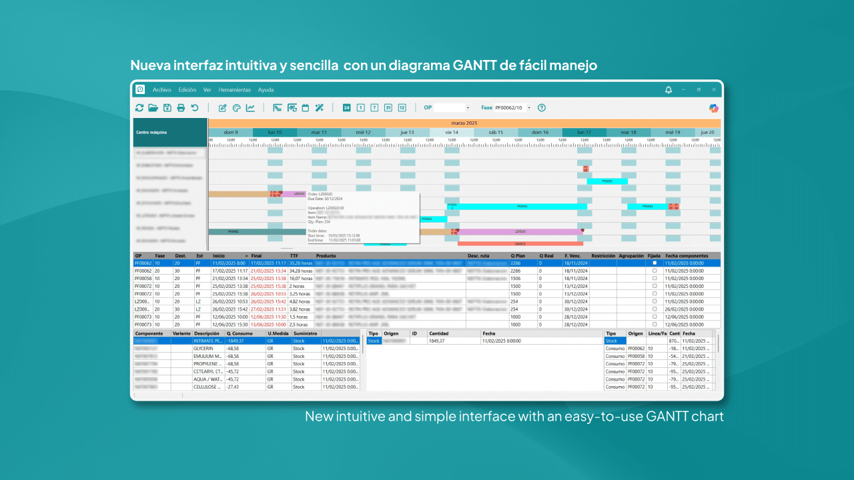This screenshot has width=854, height=480.
Task: Open the color palette icon
Action: [237, 107]
